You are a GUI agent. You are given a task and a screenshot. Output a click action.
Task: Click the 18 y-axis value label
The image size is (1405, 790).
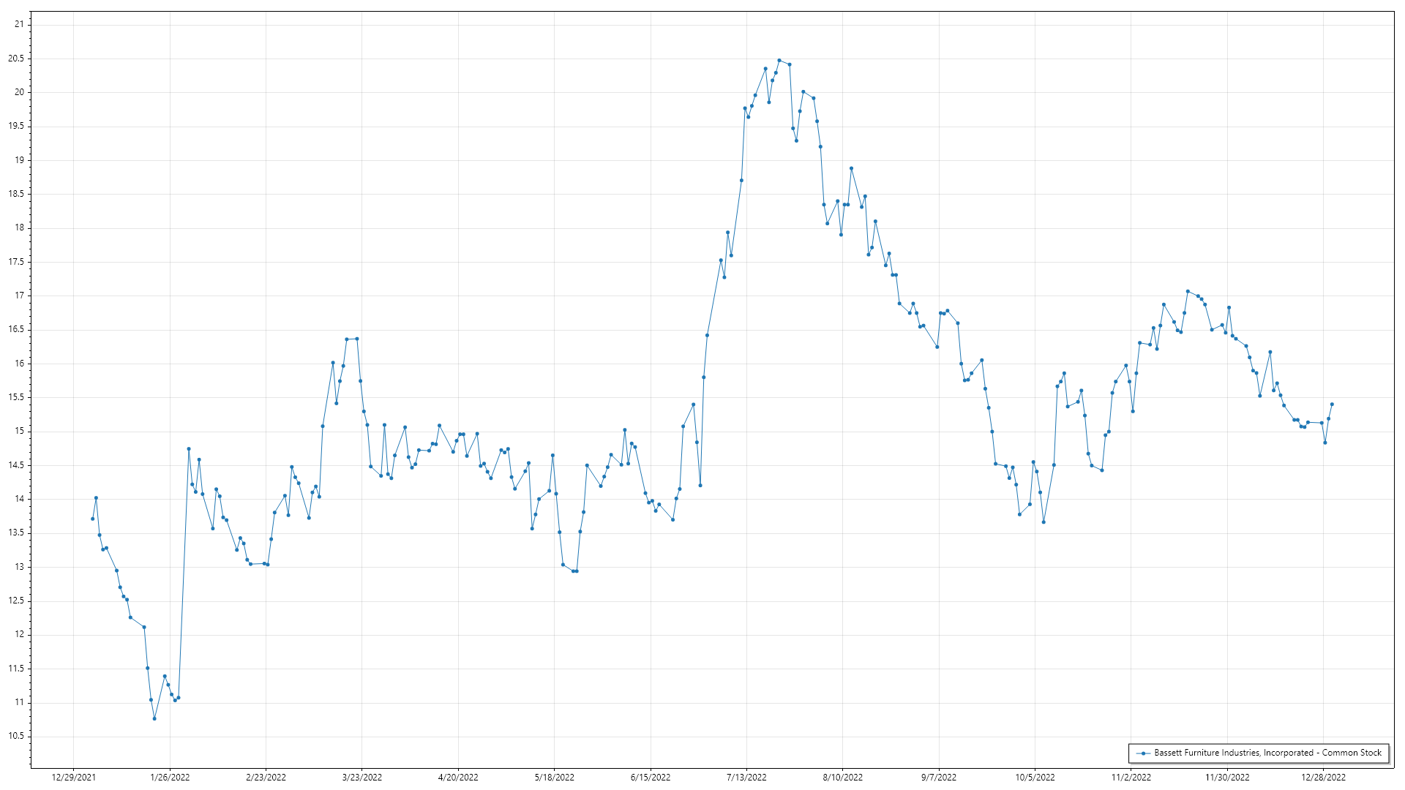19,227
